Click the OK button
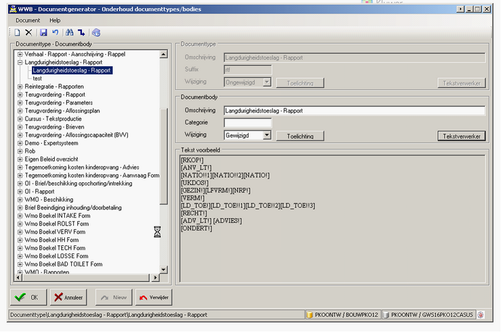 point(28,297)
